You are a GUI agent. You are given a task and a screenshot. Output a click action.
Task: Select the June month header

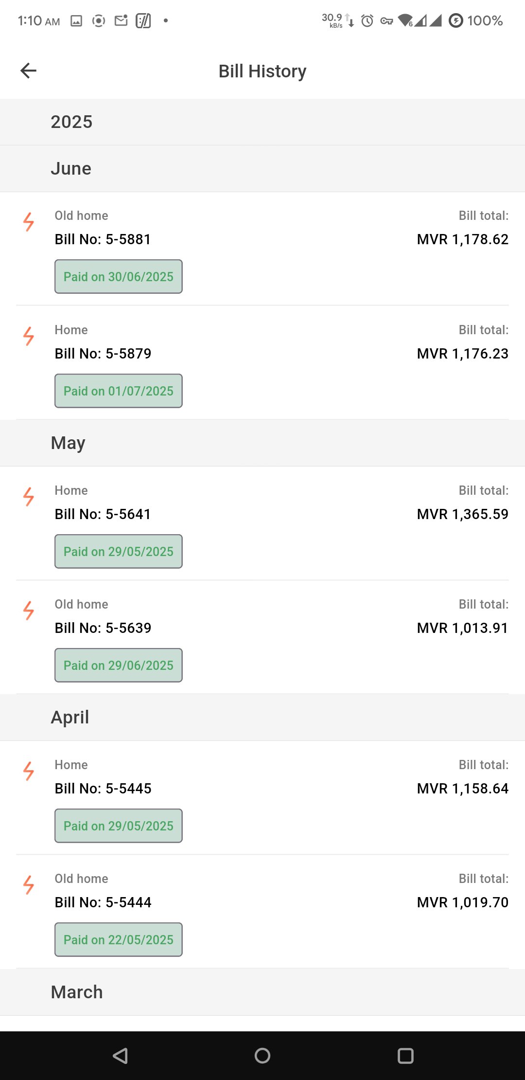[71, 169]
